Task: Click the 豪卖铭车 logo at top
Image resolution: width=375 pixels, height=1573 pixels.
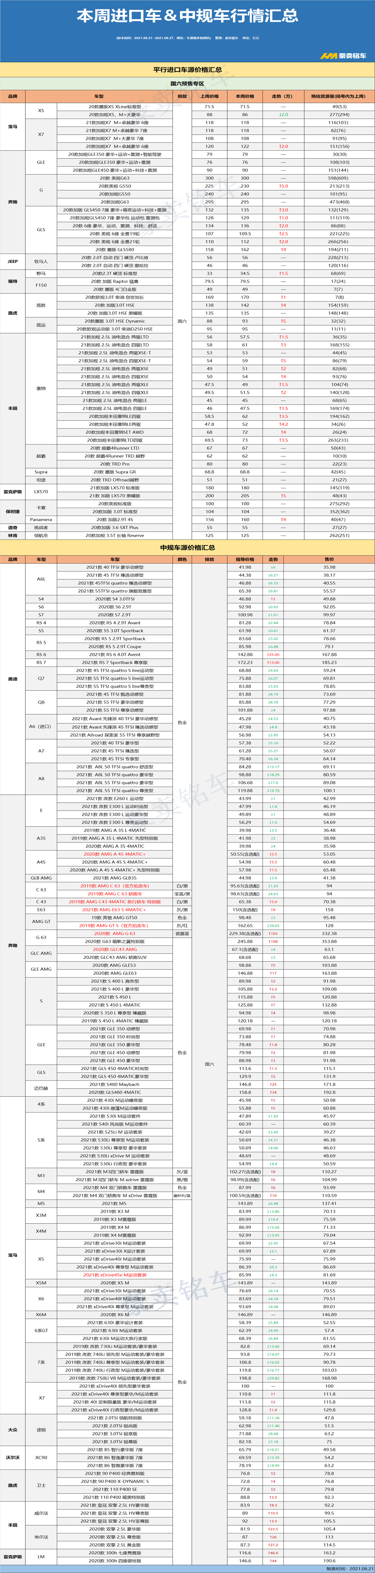Action: pos(344,56)
